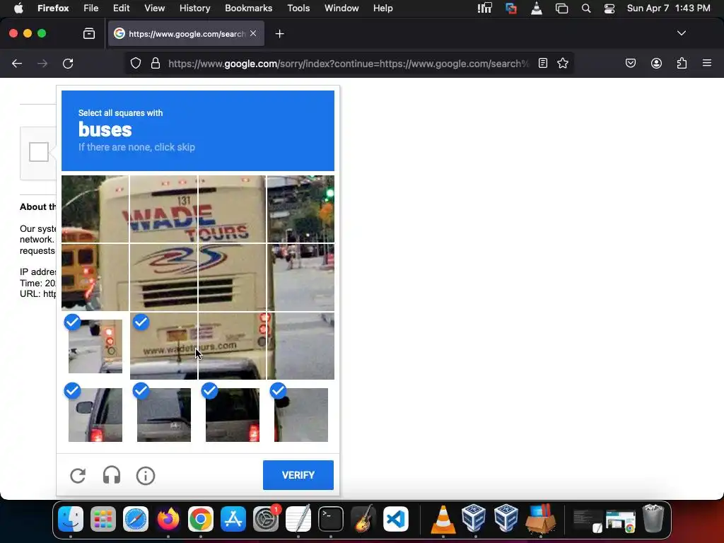Open Launchpad from the Dock
The image size is (724, 543).
click(x=103, y=519)
